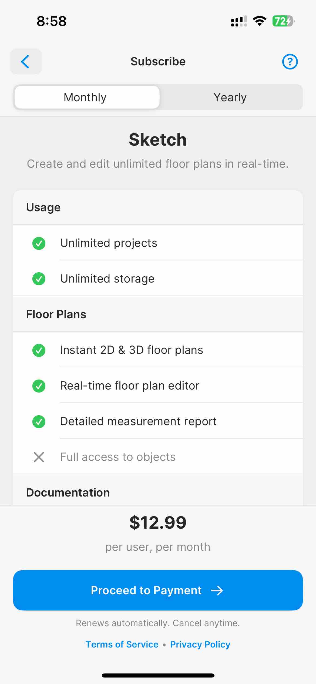The image size is (316, 684).
Task: Tap the $12.99 price label
Action: click(x=158, y=522)
